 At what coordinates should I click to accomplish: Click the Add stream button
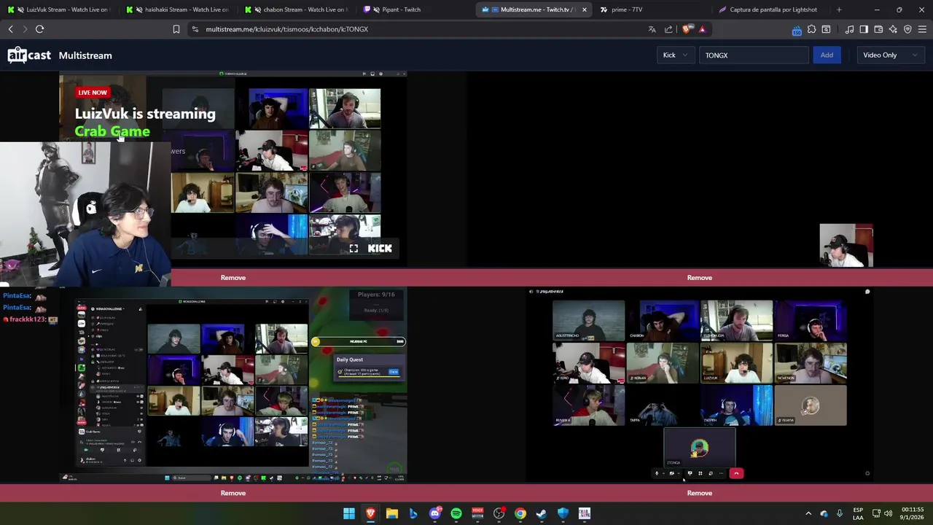(x=827, y=55)
